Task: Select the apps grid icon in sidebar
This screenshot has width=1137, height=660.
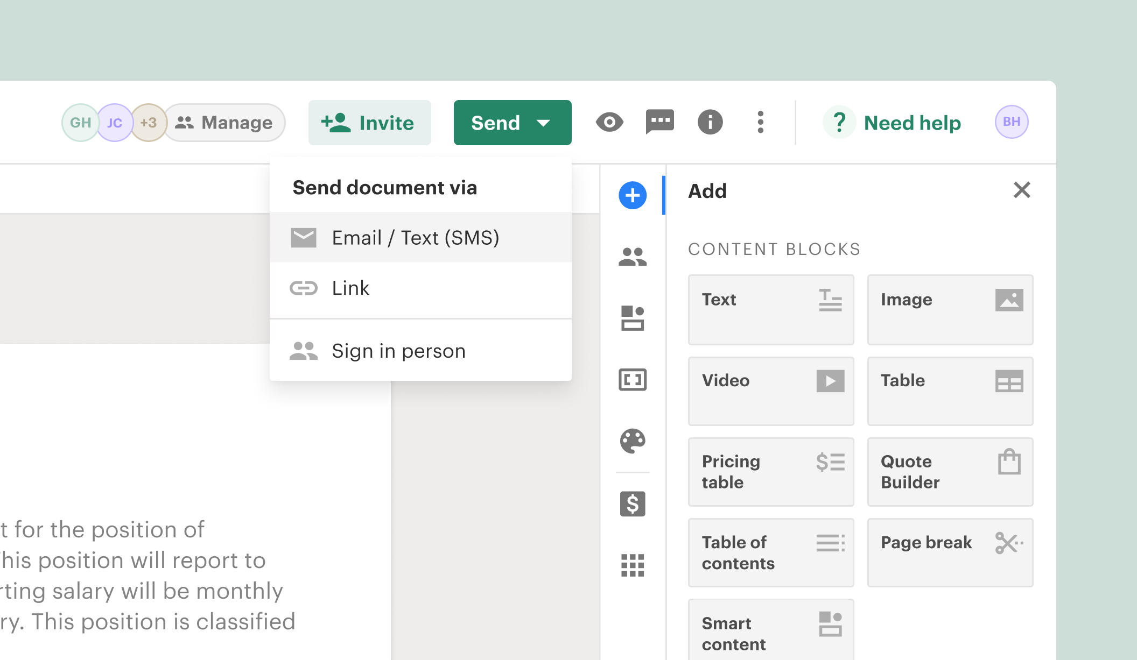Action: 633,565
